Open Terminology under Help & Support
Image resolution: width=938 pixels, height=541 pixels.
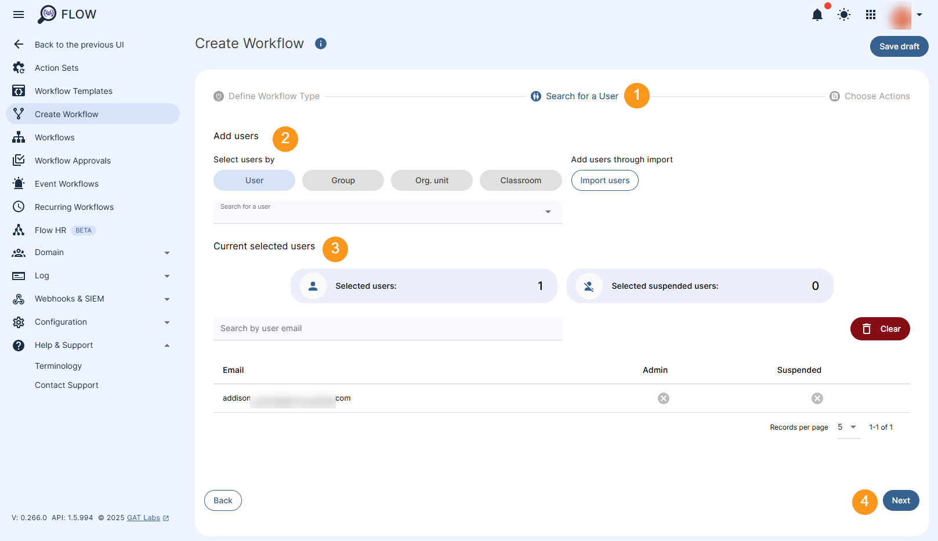point(58,366)
